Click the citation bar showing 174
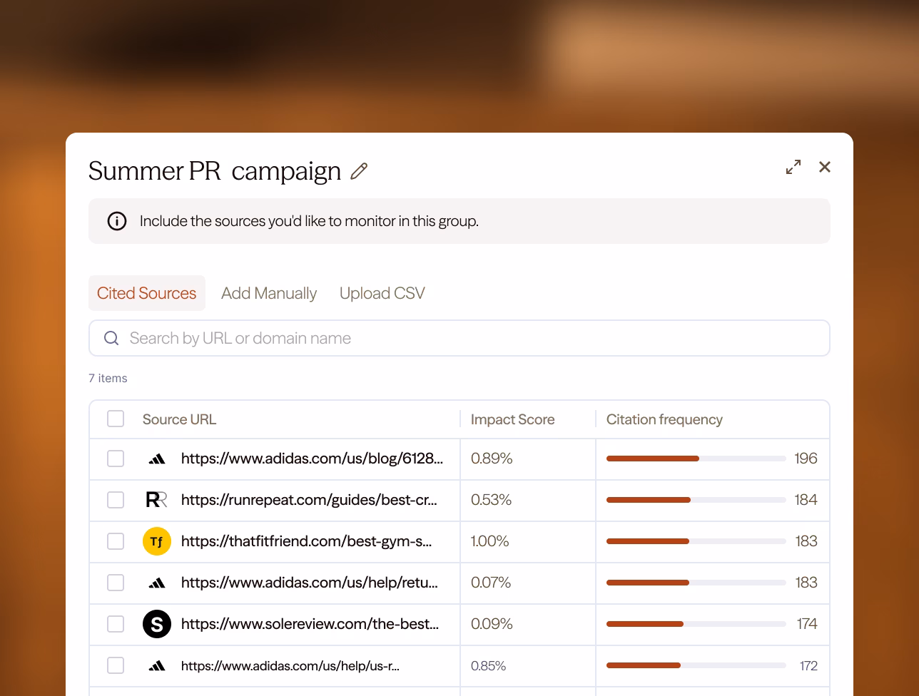The width and height of the screenshot is (919, 696). pyautogui.click(x=696, y=624)
